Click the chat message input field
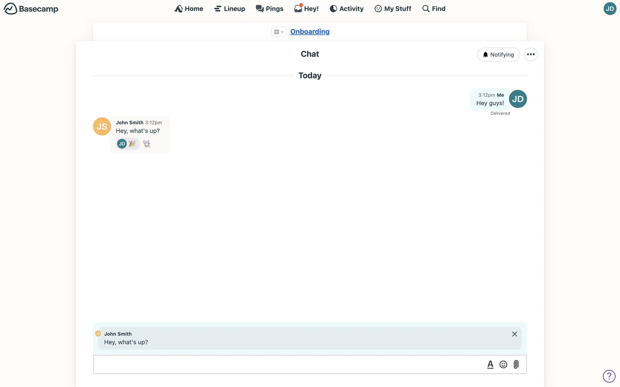This screenshot has width=620, height=387. [287, 364]
